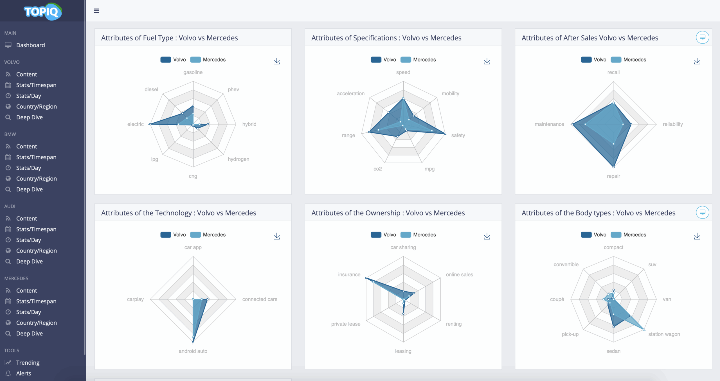Open Mercedes Stats/Day page
This screenshot has height=381, width=720.
28,312
